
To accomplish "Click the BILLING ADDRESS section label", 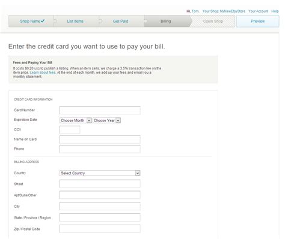I will [26, 162].
